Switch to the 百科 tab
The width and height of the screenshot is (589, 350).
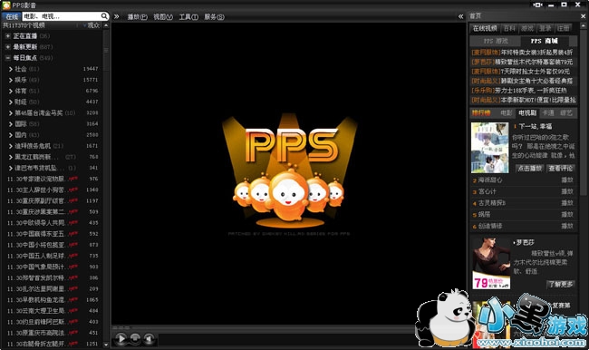coord(509,29)
